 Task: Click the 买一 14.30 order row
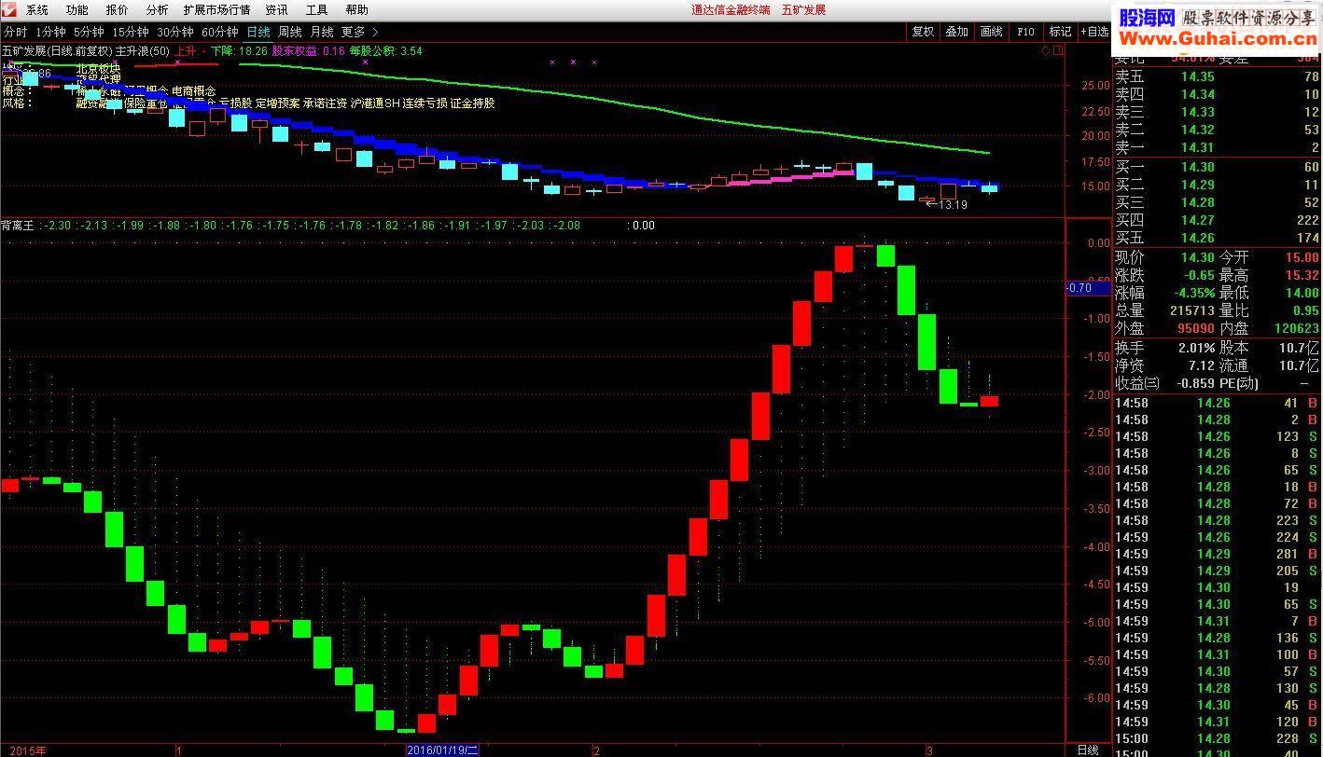pos(1217,167)
